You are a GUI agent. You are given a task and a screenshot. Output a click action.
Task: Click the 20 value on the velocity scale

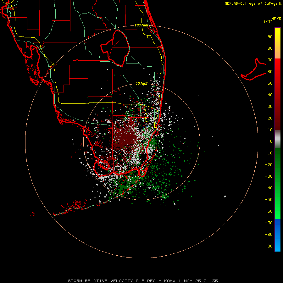[270, 118]
